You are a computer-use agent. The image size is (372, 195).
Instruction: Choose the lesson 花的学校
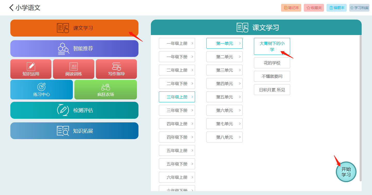click(x=272, y=63)
